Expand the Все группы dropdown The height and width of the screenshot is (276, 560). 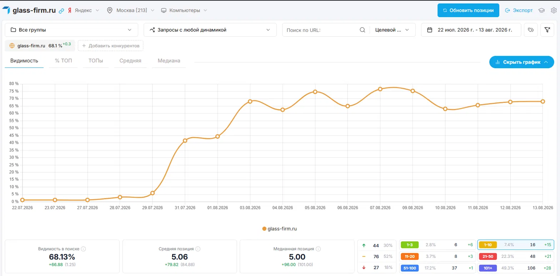click(71, 30)
